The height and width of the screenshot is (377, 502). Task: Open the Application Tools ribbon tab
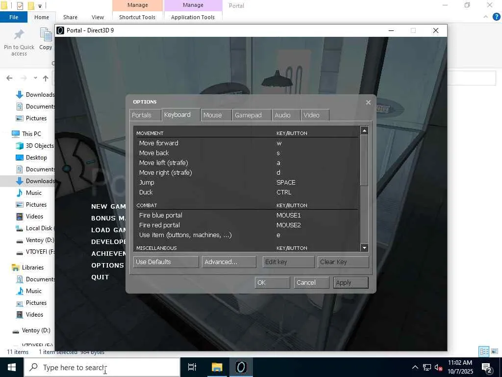(x=193, y=17)
